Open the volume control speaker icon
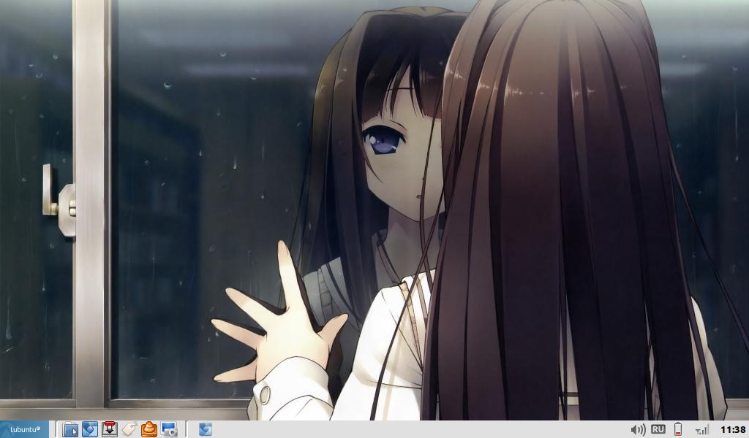This screenshot has height=438, width=749. (638, 430)
